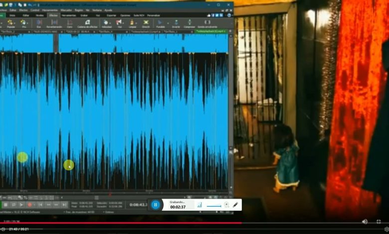Switch to the Efectos ribbon tab
The height and width of the screenshot is (234, 389).
[x=53, y=15]
